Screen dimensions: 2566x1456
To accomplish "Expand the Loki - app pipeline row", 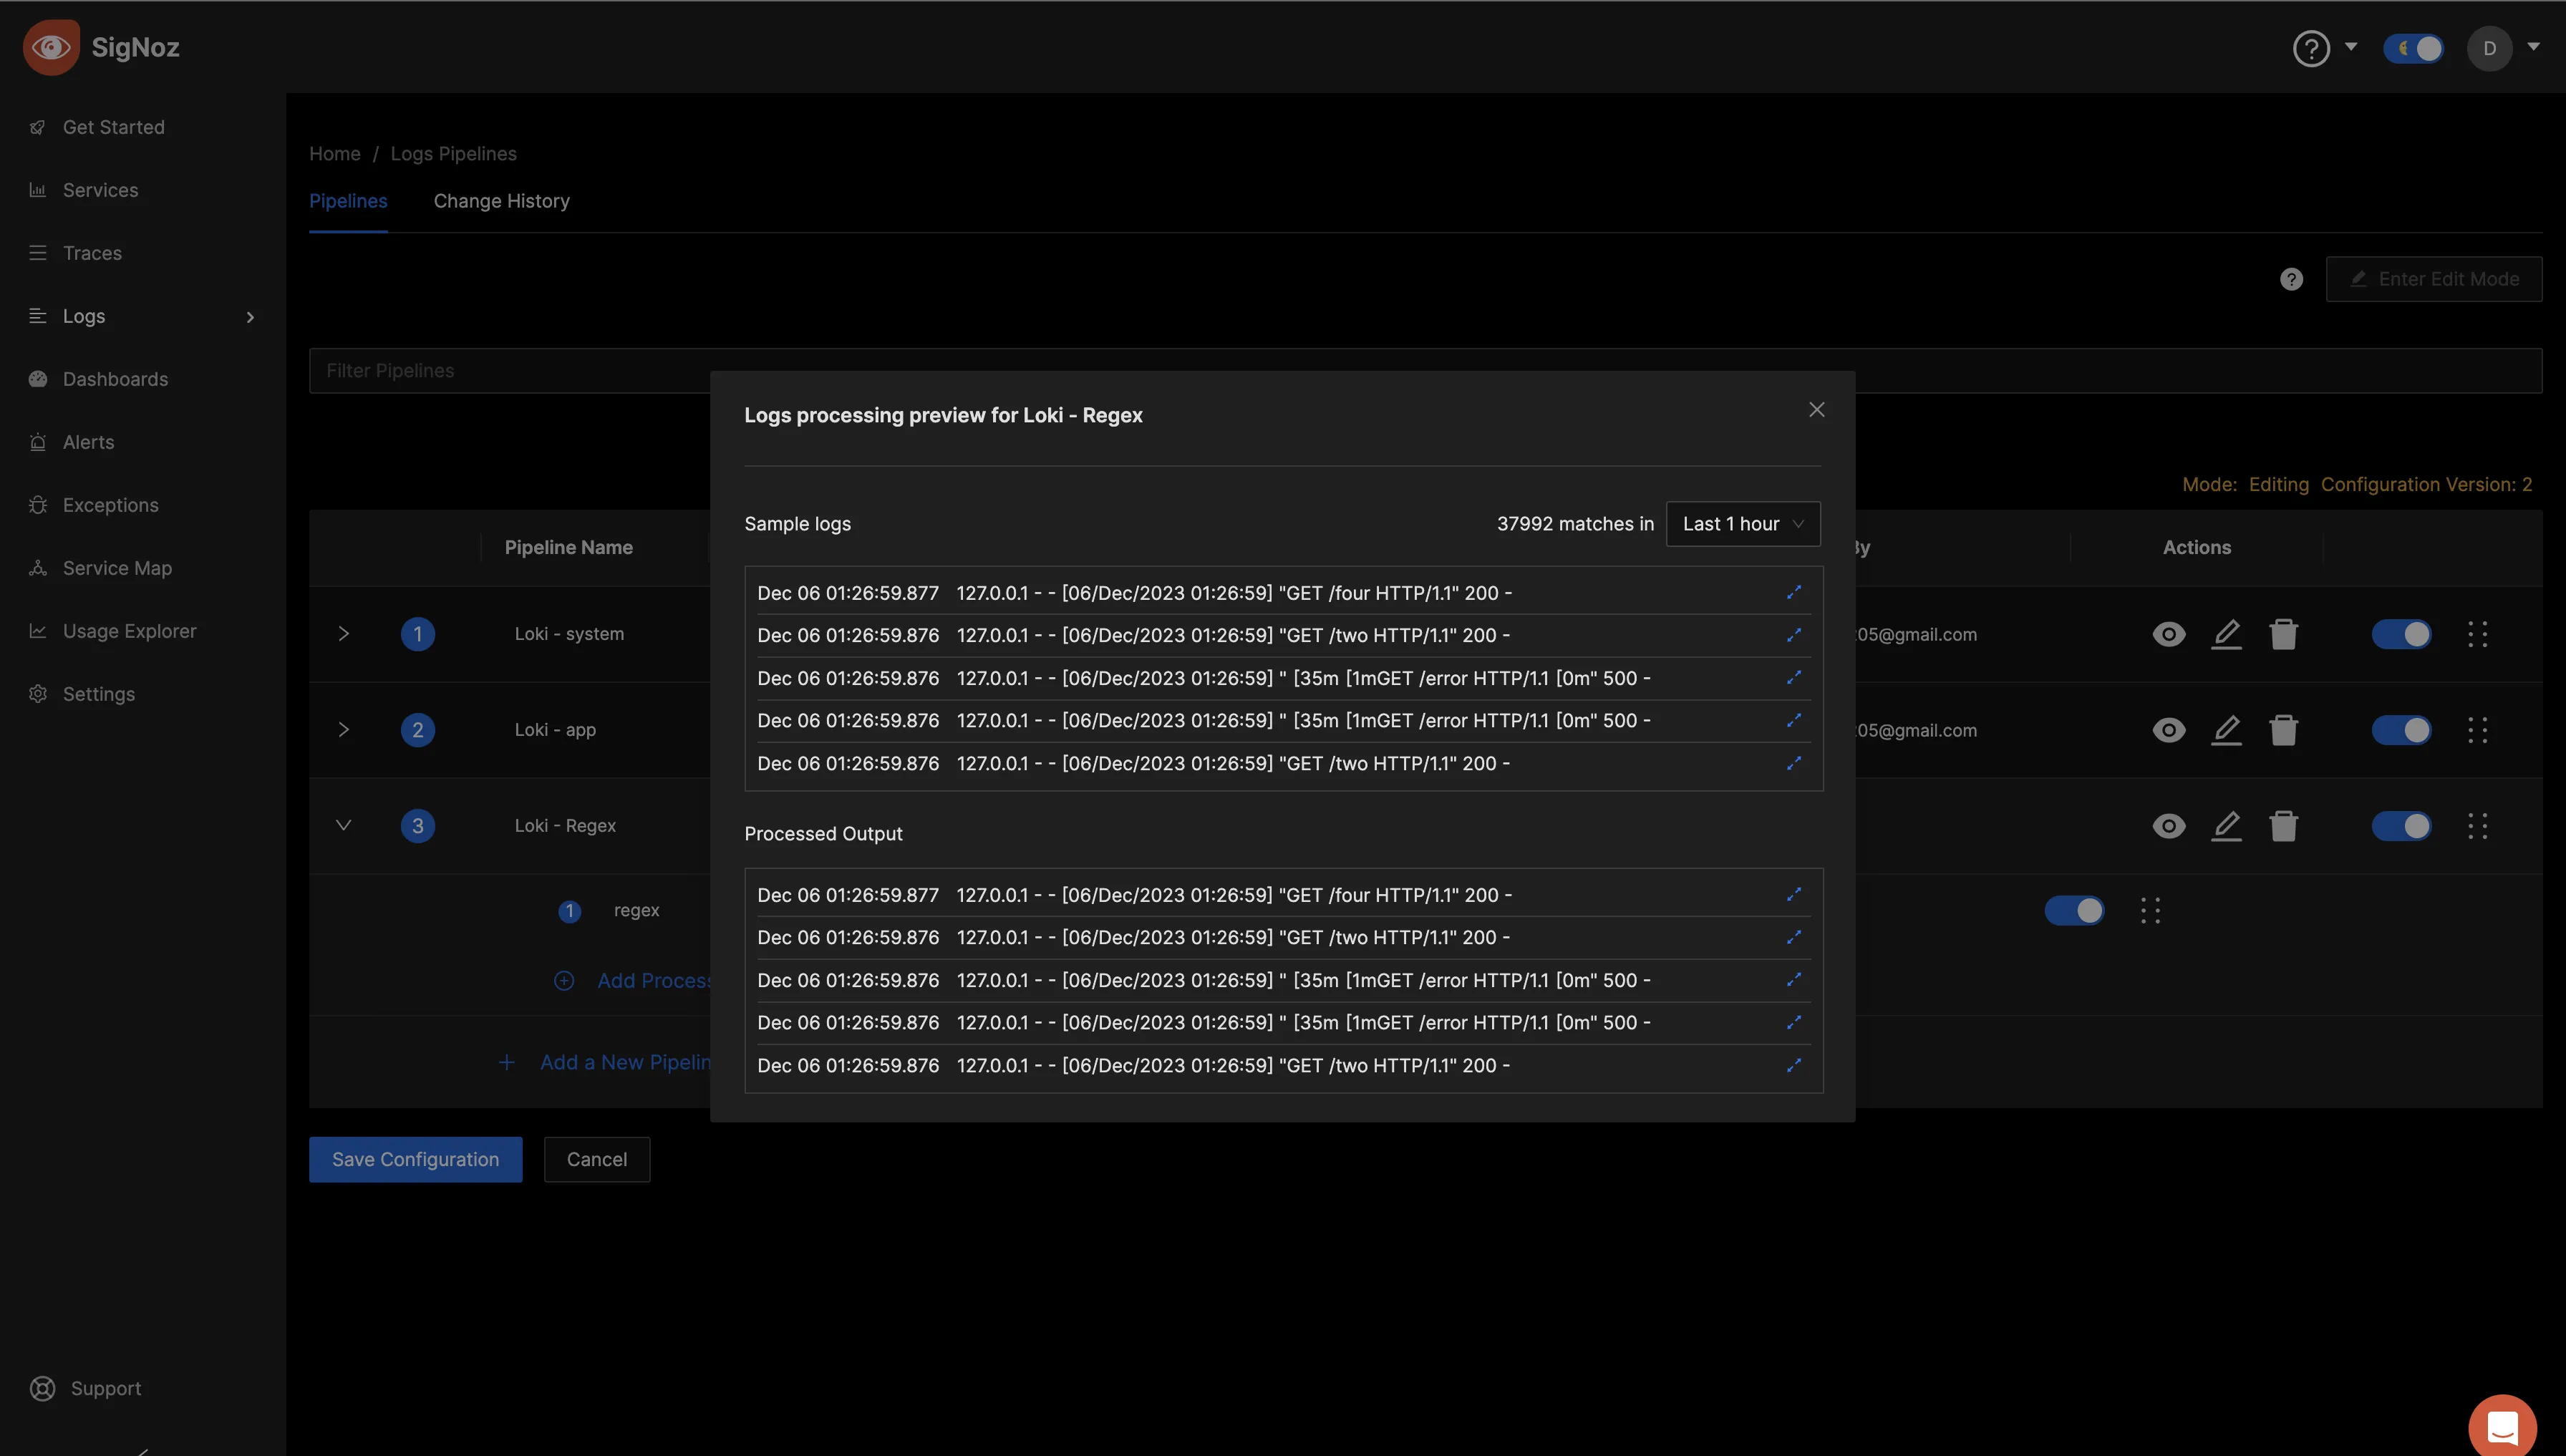I will 343,730.
